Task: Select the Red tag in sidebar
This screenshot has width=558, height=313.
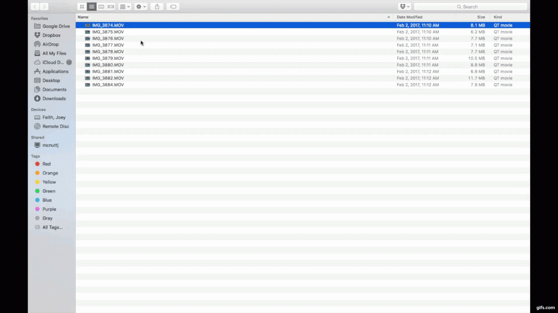Action: point(46,164)
